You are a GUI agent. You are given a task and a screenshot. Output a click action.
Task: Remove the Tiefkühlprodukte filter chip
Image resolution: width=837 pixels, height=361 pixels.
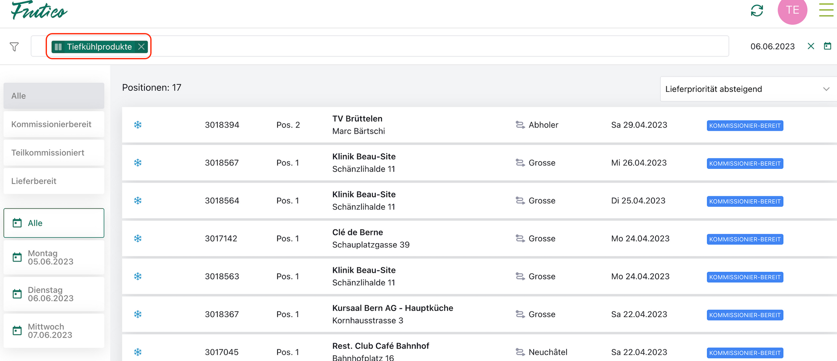pyautogui.click(x=141, y=47)
